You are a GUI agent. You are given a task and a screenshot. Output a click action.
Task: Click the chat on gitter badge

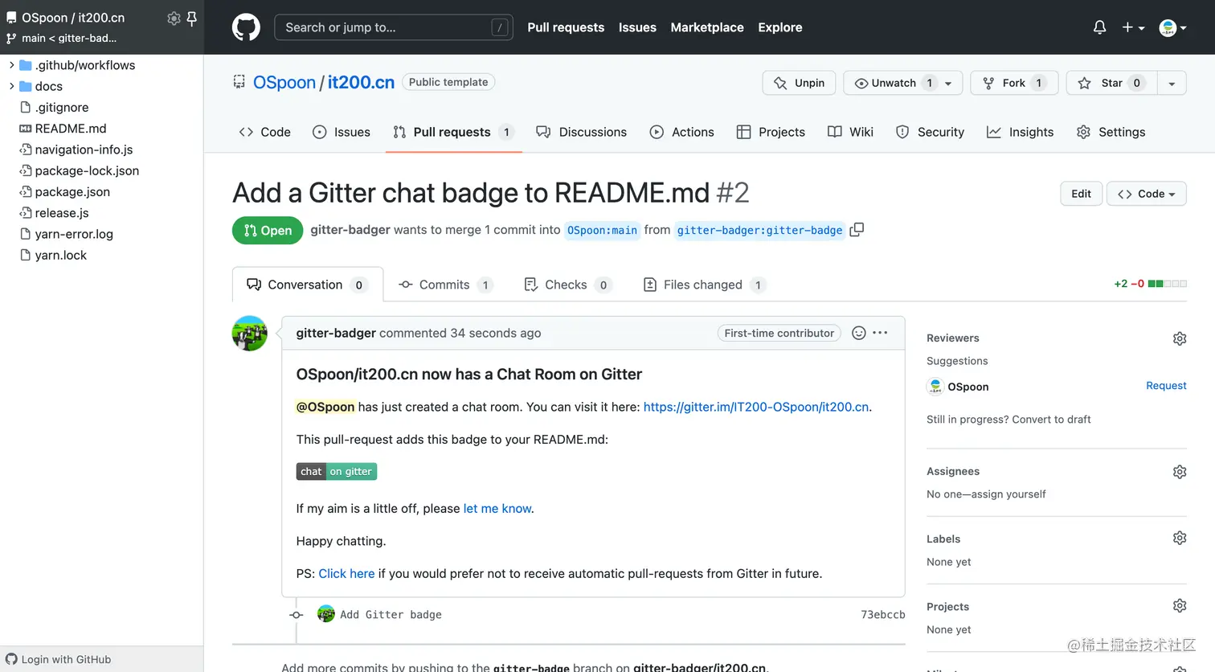click(336, 472)
